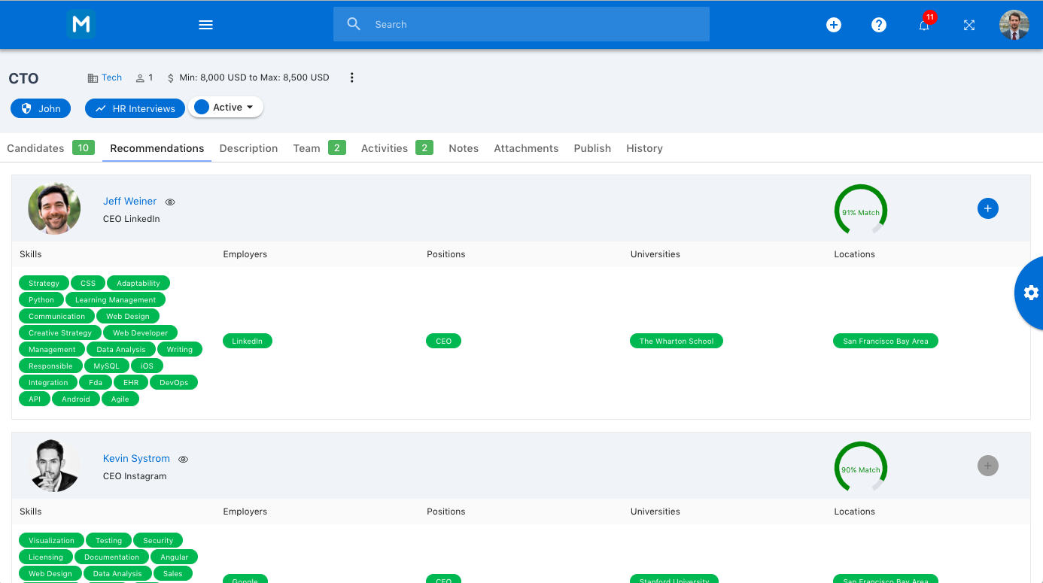The height and width of the screenshot is (583, 1043).
Task: Click the John owner badge
Action: click(x=40, y=108)
